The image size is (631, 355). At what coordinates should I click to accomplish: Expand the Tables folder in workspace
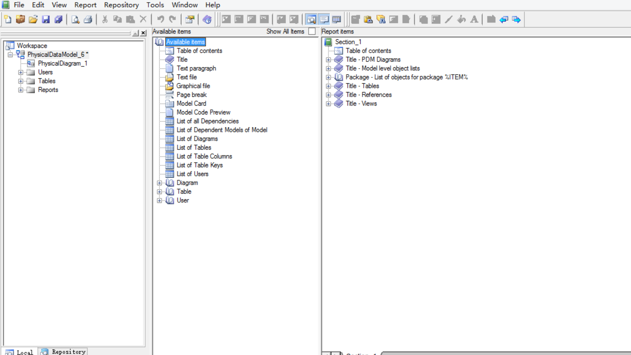pos(21,81)
